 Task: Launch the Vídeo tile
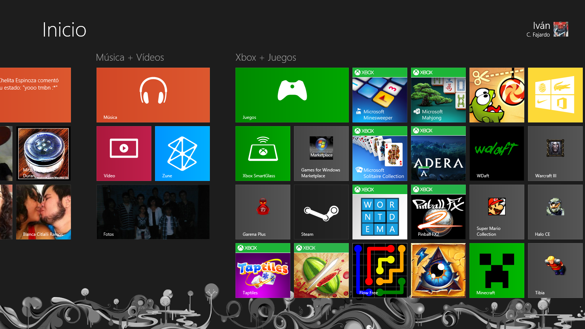[x=124, y=154]
